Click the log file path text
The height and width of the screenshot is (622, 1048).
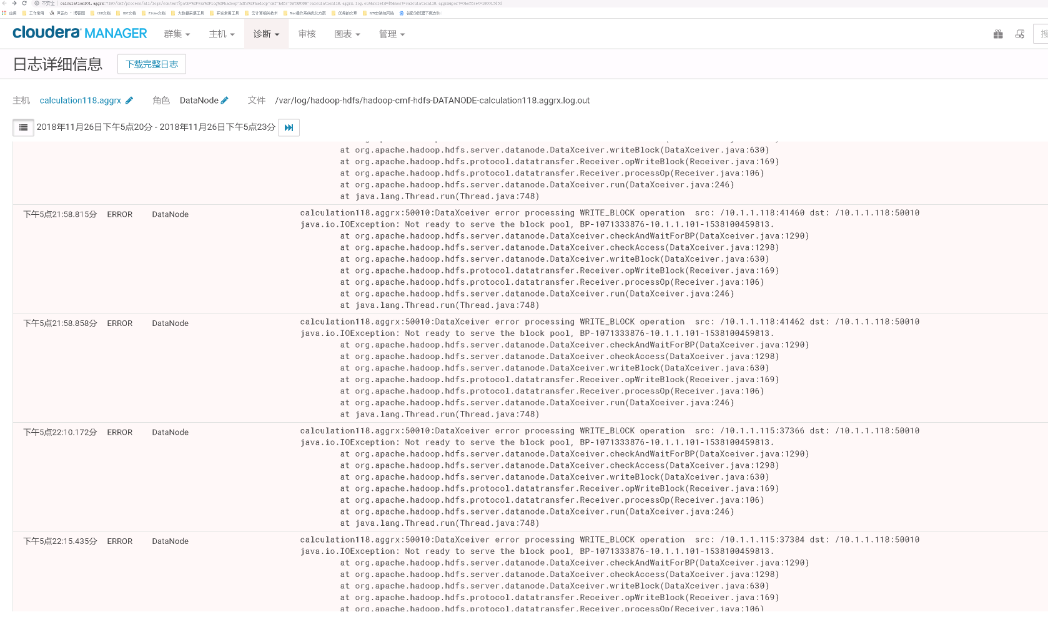[432, 101]
